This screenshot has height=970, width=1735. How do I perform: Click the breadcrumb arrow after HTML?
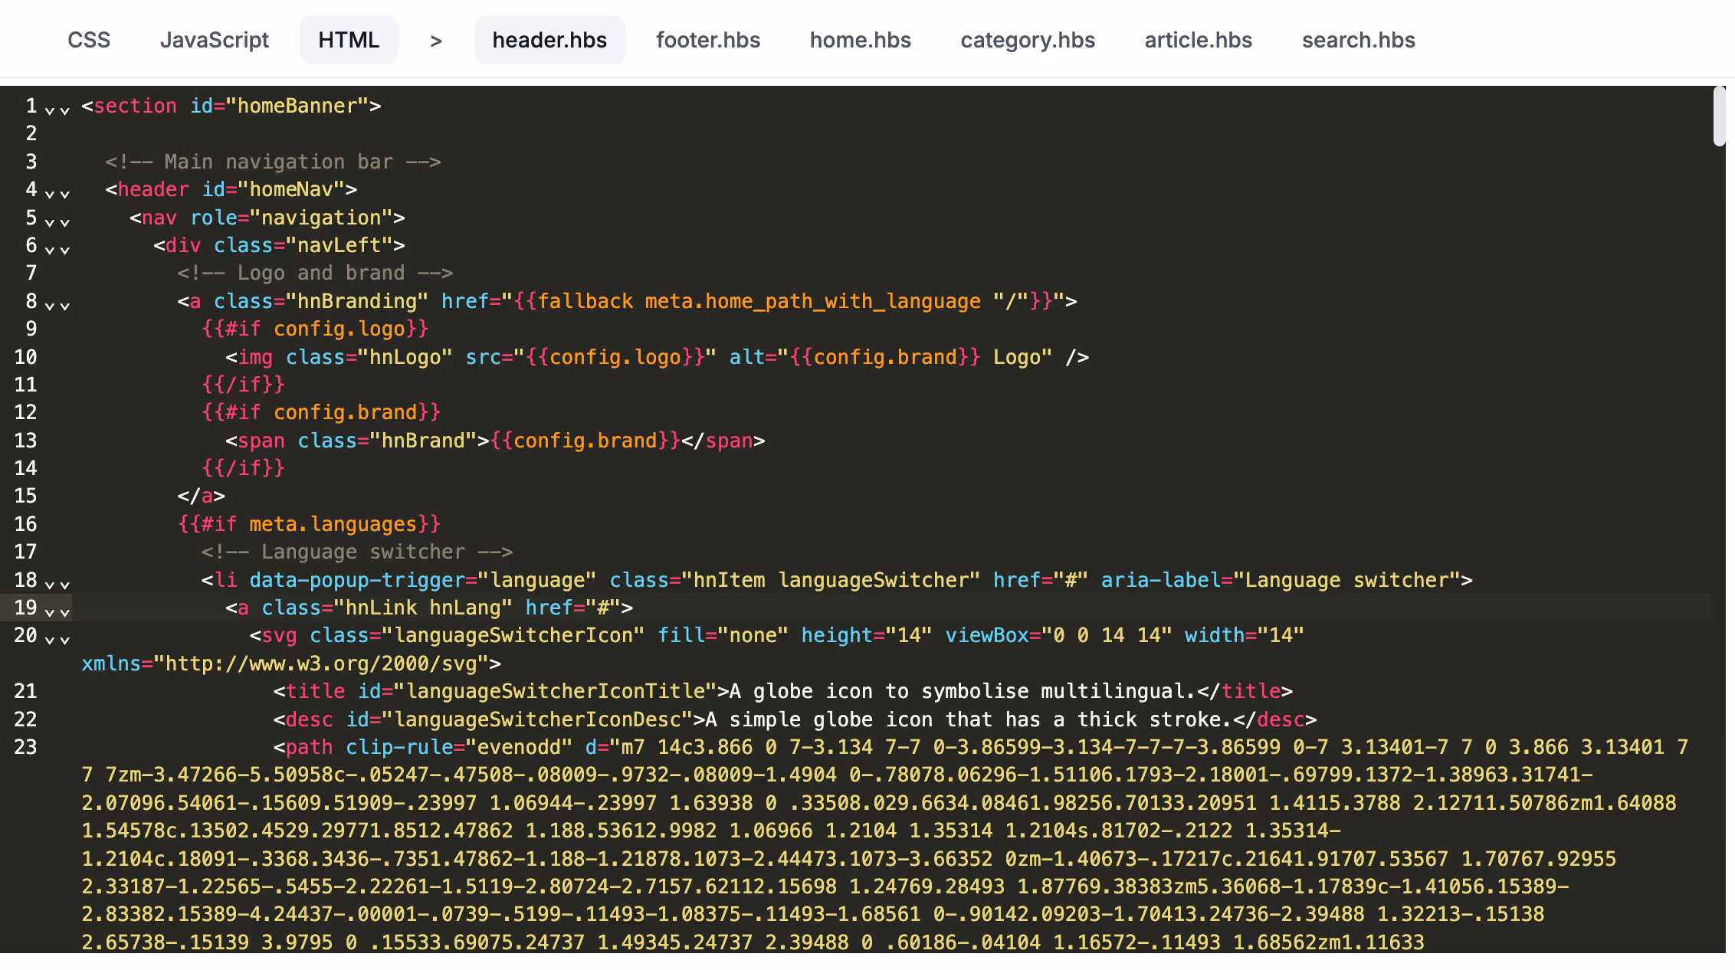[x=436, y=41]
